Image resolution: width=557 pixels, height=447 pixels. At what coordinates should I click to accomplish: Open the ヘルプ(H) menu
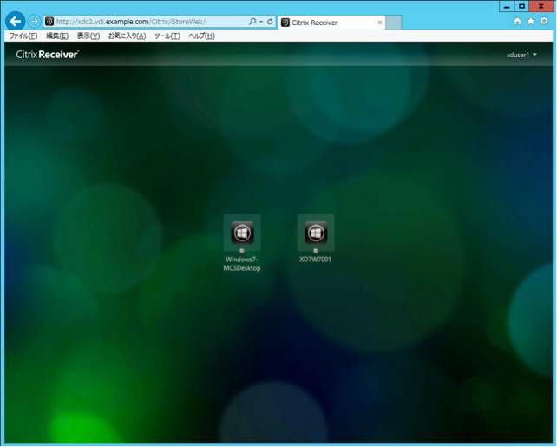click(202, 36)
